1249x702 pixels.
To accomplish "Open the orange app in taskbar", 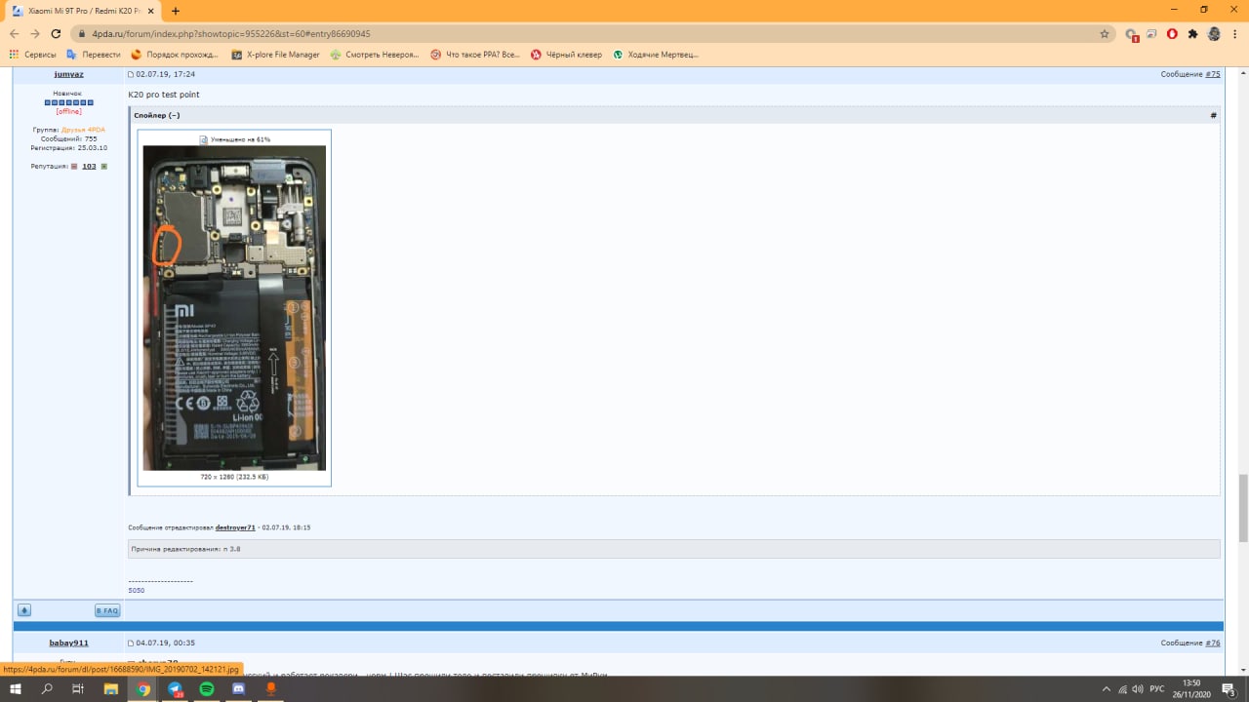I will point(271,689).
